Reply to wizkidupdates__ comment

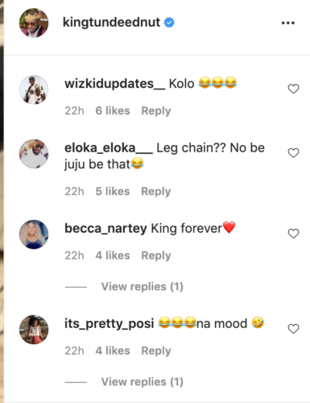[x=156, y=111]
